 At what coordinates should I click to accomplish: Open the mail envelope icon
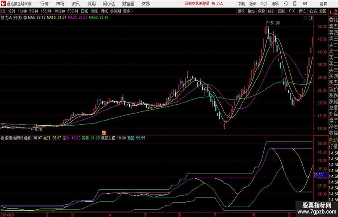tap(305, 4)
